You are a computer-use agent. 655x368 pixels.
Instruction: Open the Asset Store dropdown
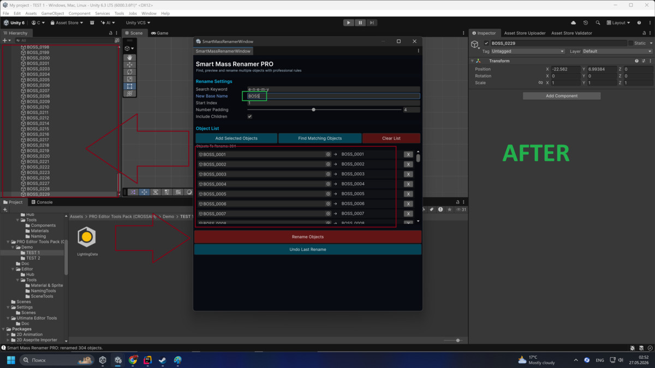click(x=66, y=23)
